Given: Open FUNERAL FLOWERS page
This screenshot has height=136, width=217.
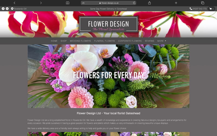Looking at the screenshot, I should click(x=104, y=41).
